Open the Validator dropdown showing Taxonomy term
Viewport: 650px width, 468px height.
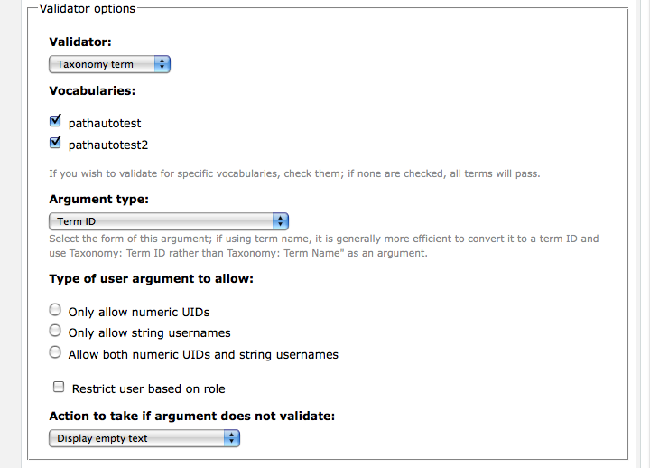pos(109,64)
